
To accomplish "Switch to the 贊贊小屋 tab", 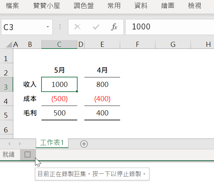I will click(x=47, y=6).
